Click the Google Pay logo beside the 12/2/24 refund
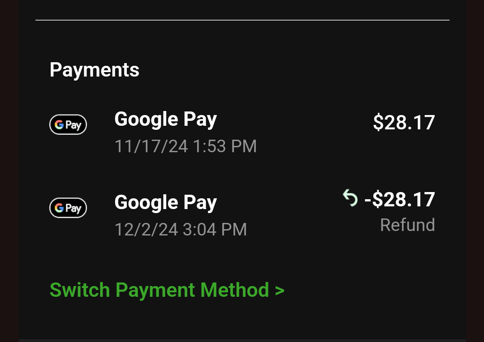 pos(68,208)
